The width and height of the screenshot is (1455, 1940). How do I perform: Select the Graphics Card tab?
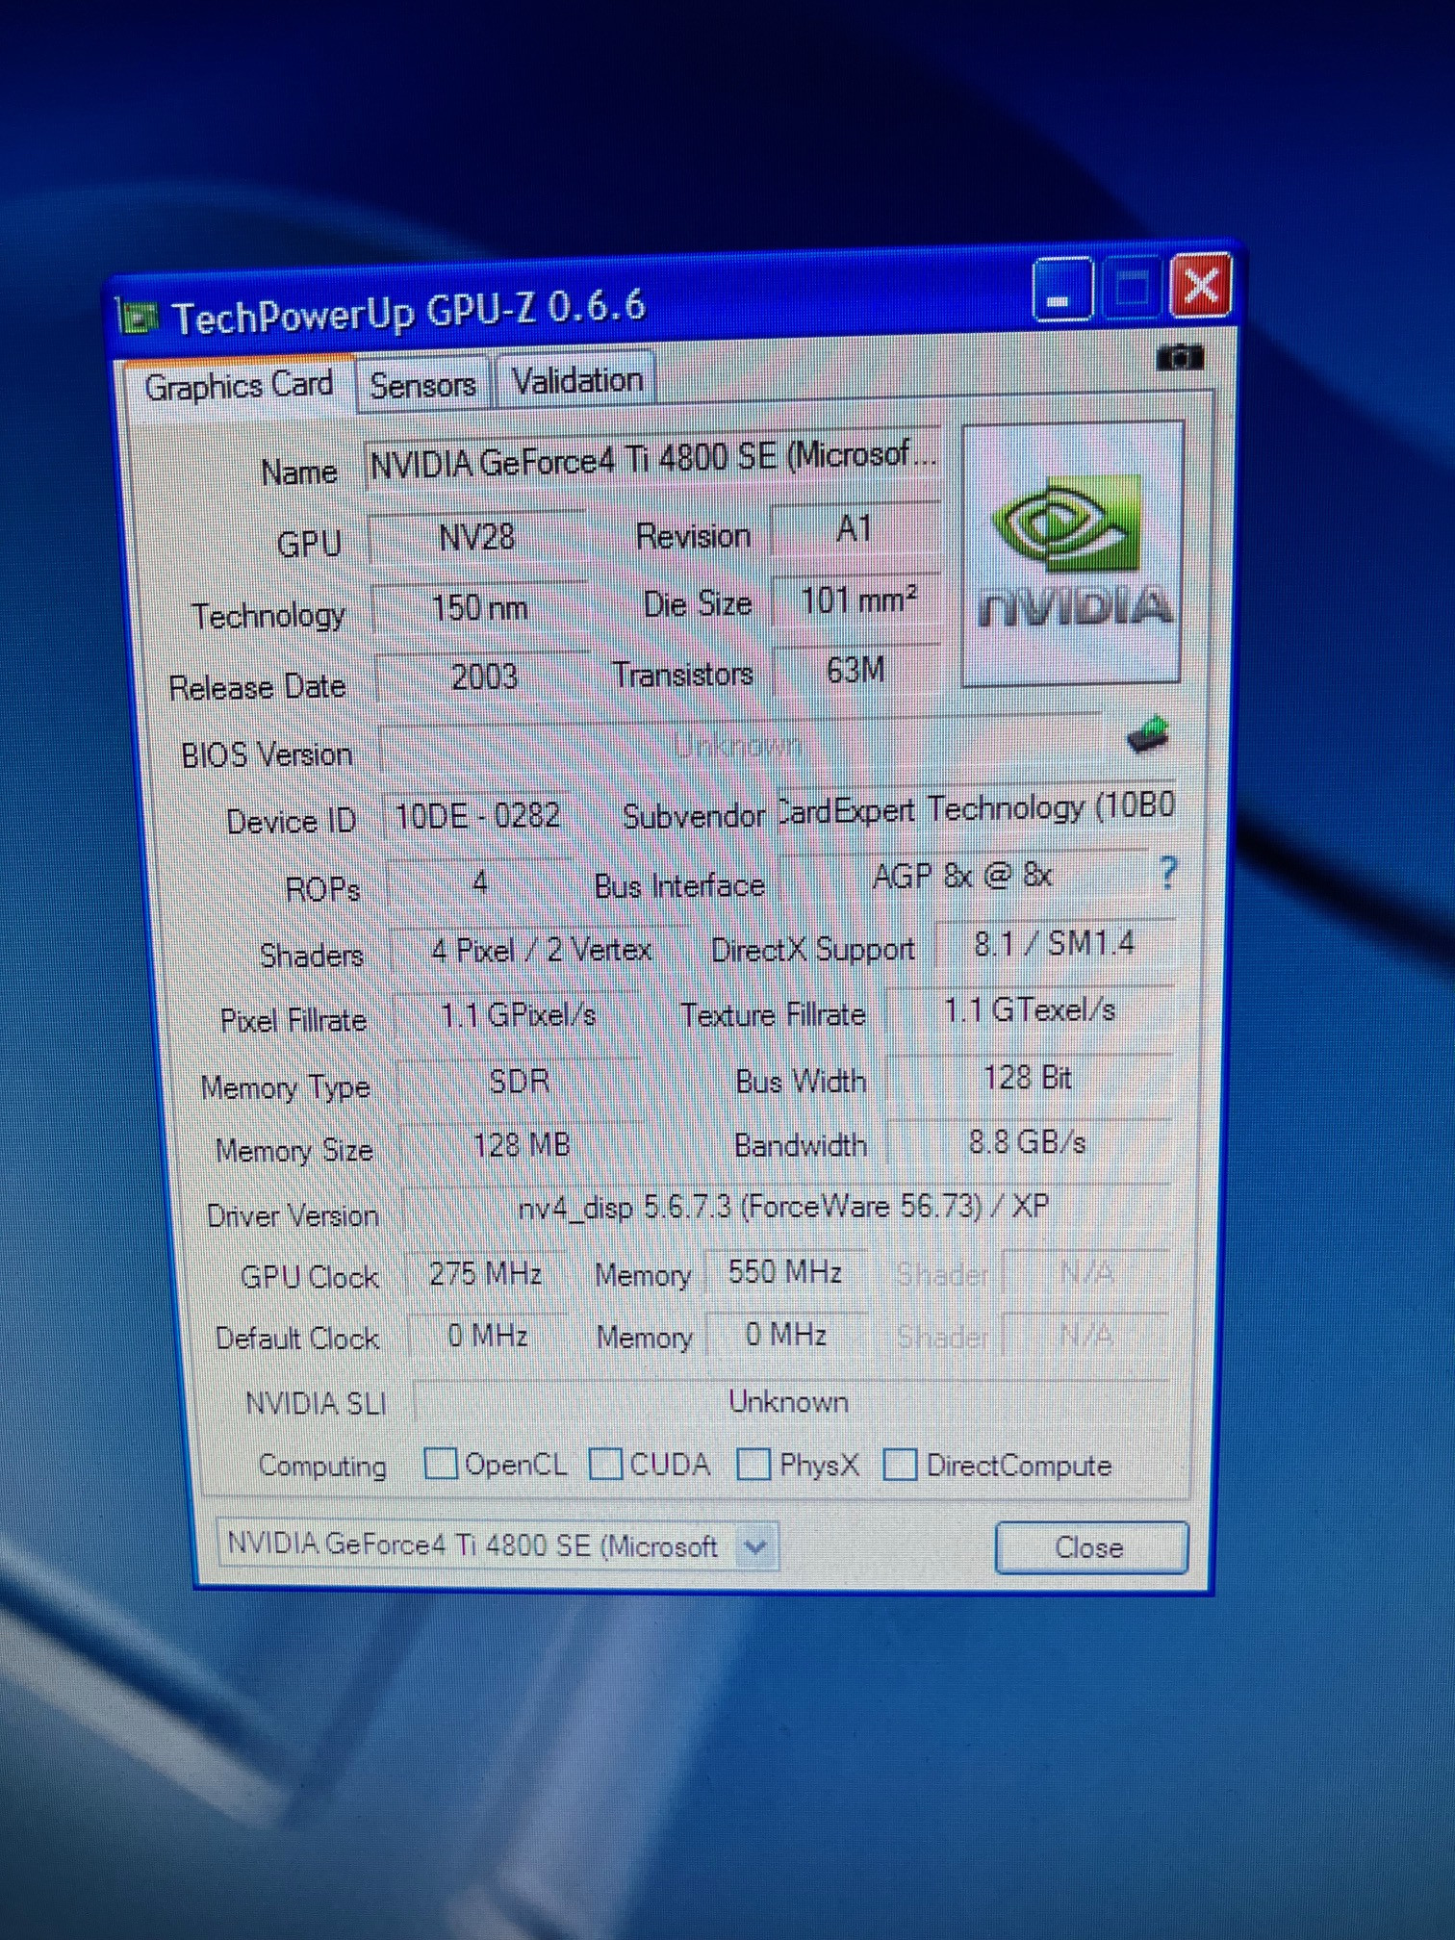239,386
